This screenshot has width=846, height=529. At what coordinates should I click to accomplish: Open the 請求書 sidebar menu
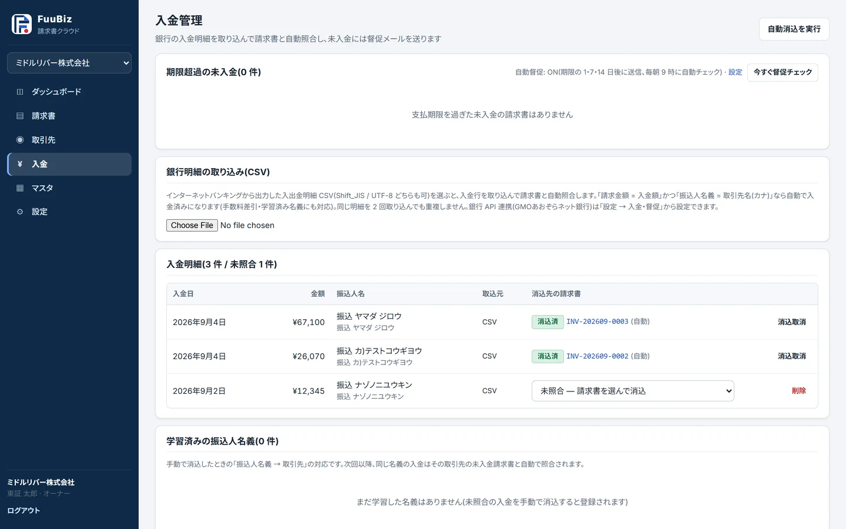click(x=69, y=116)
